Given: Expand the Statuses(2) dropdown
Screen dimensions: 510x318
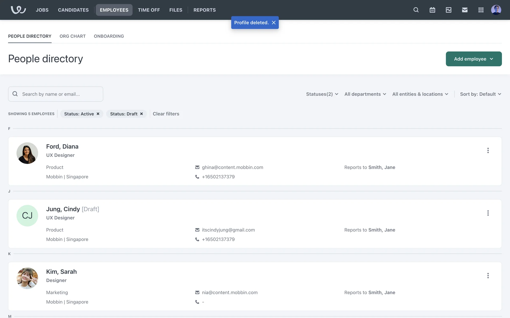Looking at the screenshot, I should tap(322, 94).
